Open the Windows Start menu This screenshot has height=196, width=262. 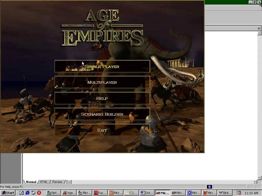click(x=8, y=193)
